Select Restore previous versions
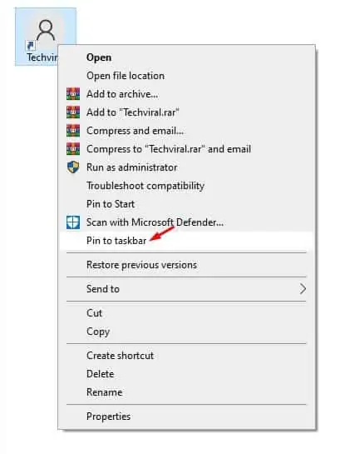340x454 pixels. pos(141,265)
